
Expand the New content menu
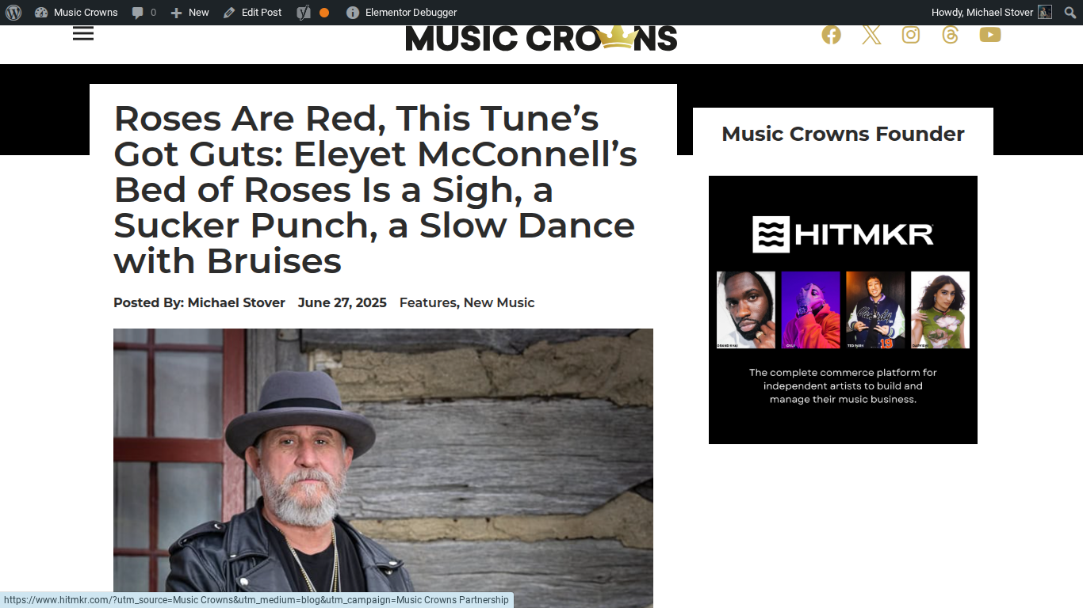coord(190,13)
